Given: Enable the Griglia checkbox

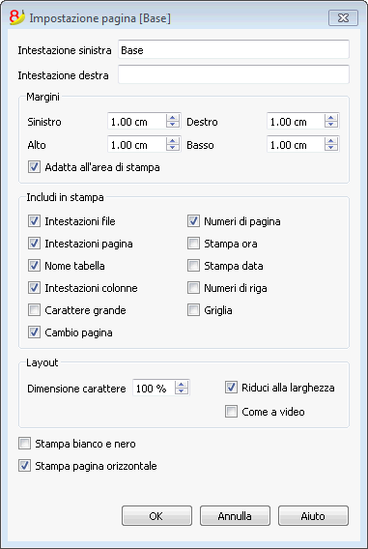Looking at the screenshot, I should (x=193, y=310).
